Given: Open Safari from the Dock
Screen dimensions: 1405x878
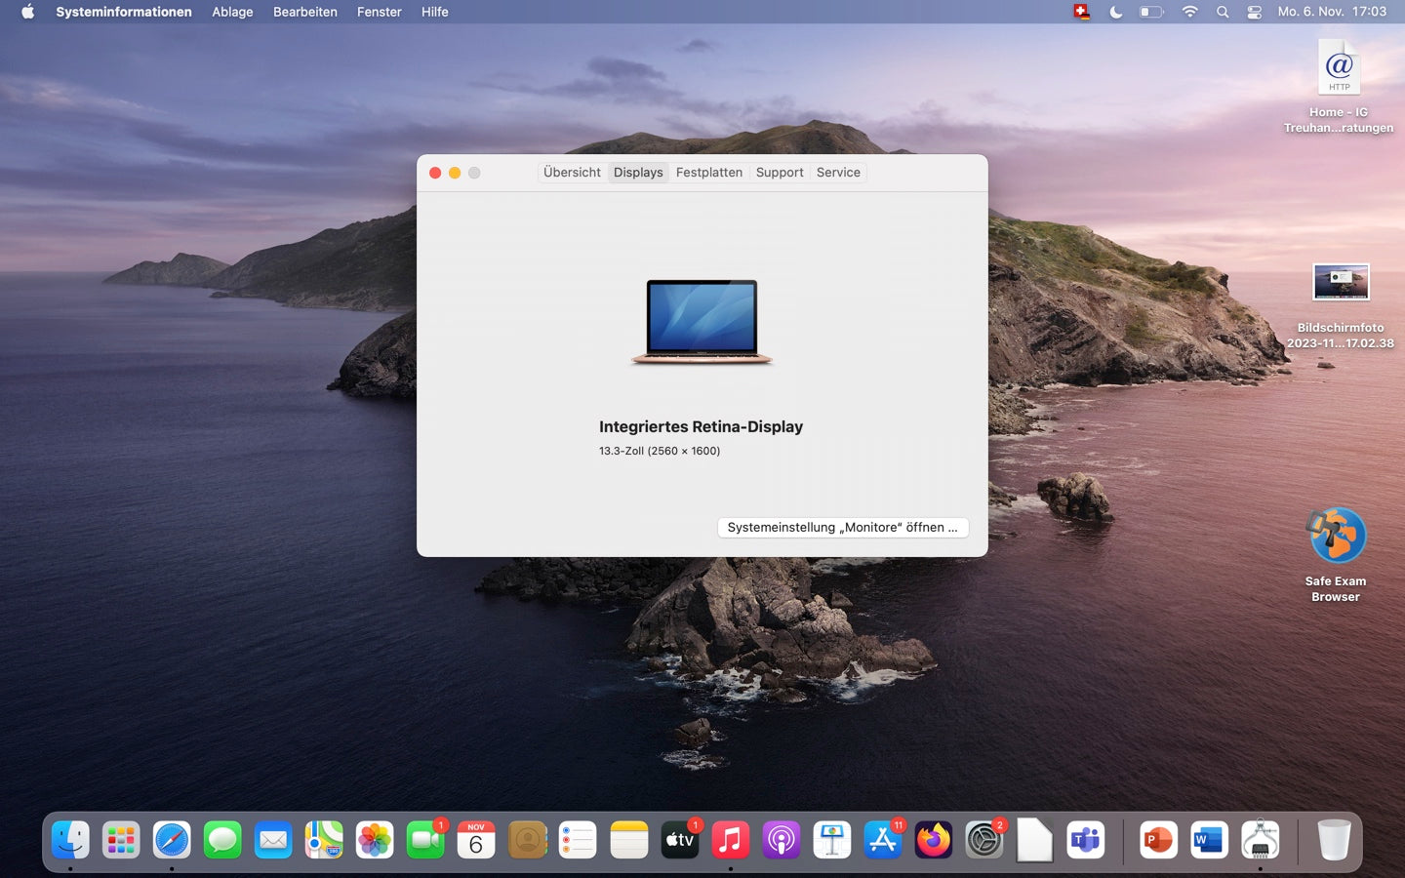Looking at the screenshot, I should tap(172, 840).
